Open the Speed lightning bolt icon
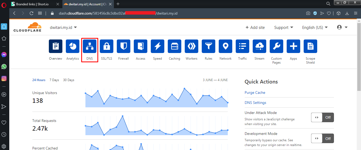Viewport: 361px width, 150px height. click(157, 46)
